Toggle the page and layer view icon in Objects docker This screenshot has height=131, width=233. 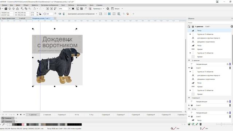click(189, 27)
